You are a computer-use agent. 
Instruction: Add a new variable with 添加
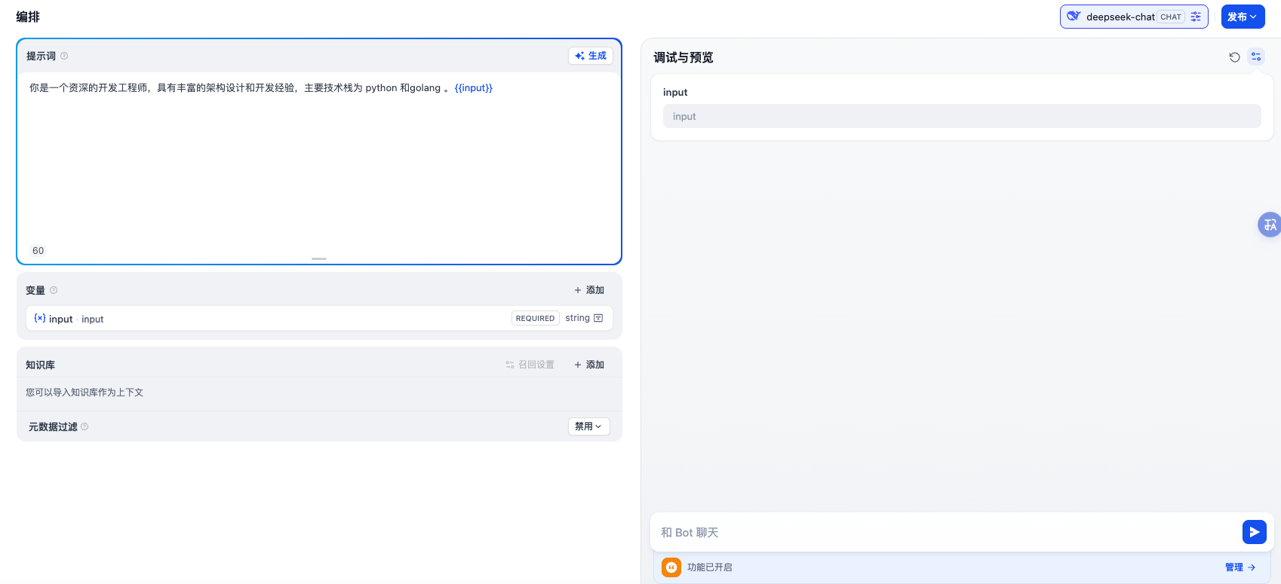click(x=589, y=290)
